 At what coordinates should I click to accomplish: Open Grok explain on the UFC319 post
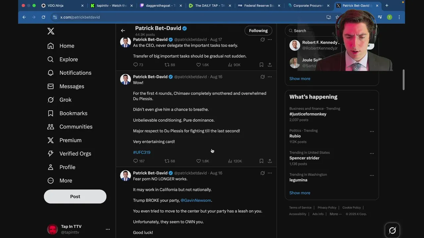pyautogui.click(x=262, y=77)
